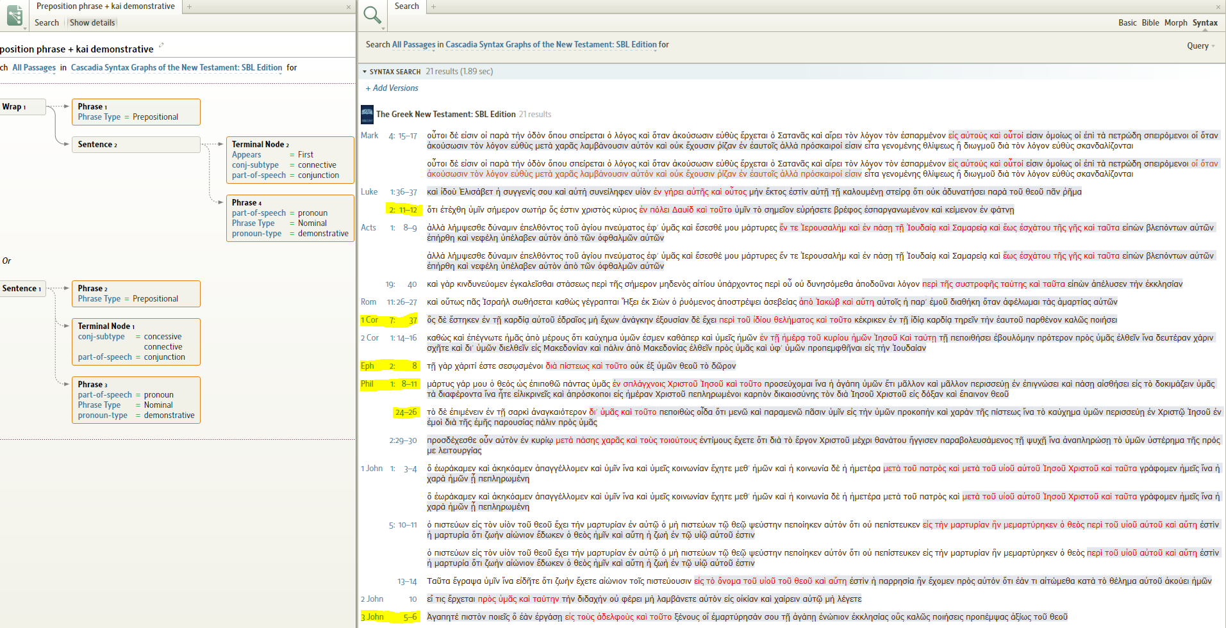Open the 1 John 1:3–4 result reference

(x=389, y=469)
